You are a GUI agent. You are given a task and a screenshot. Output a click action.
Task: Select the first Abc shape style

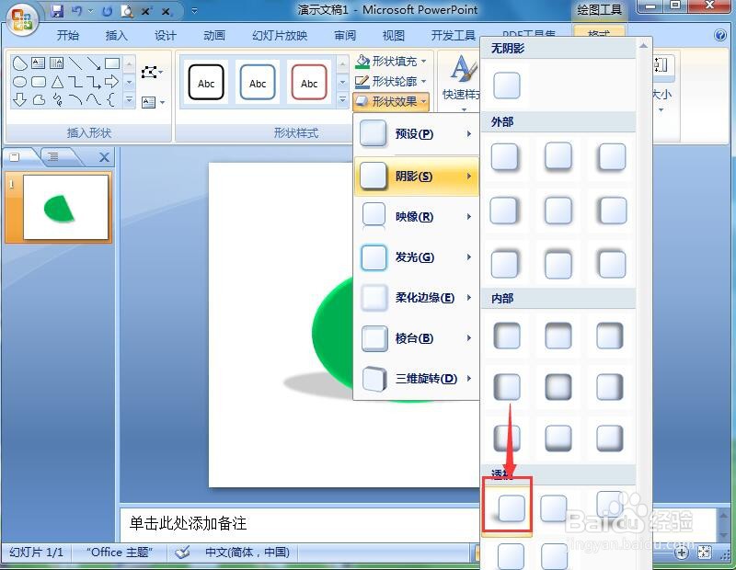(206, 81)
